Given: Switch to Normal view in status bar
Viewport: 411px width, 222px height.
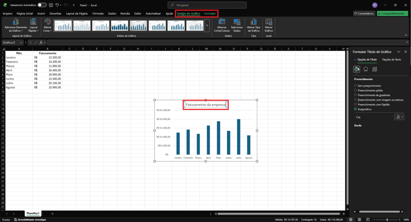Looking at the screenshot, I should [351, 219].
